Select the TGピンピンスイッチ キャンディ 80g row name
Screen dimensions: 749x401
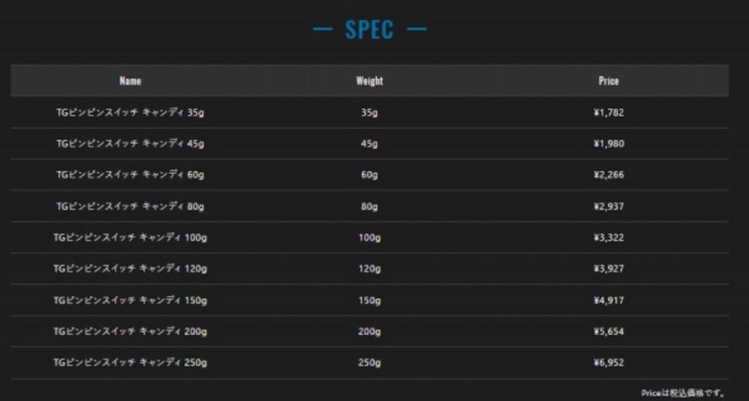pyautogui.click(x=130, y=206)
